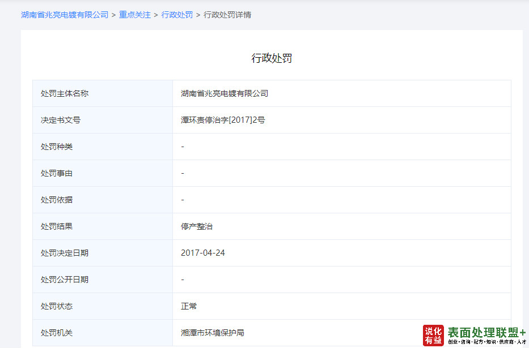Screen dimensions: 529x348
Task: Open 湖南省兆亮电镀有限公司 breadcrumb link
Action: click(x=65, y=15)
